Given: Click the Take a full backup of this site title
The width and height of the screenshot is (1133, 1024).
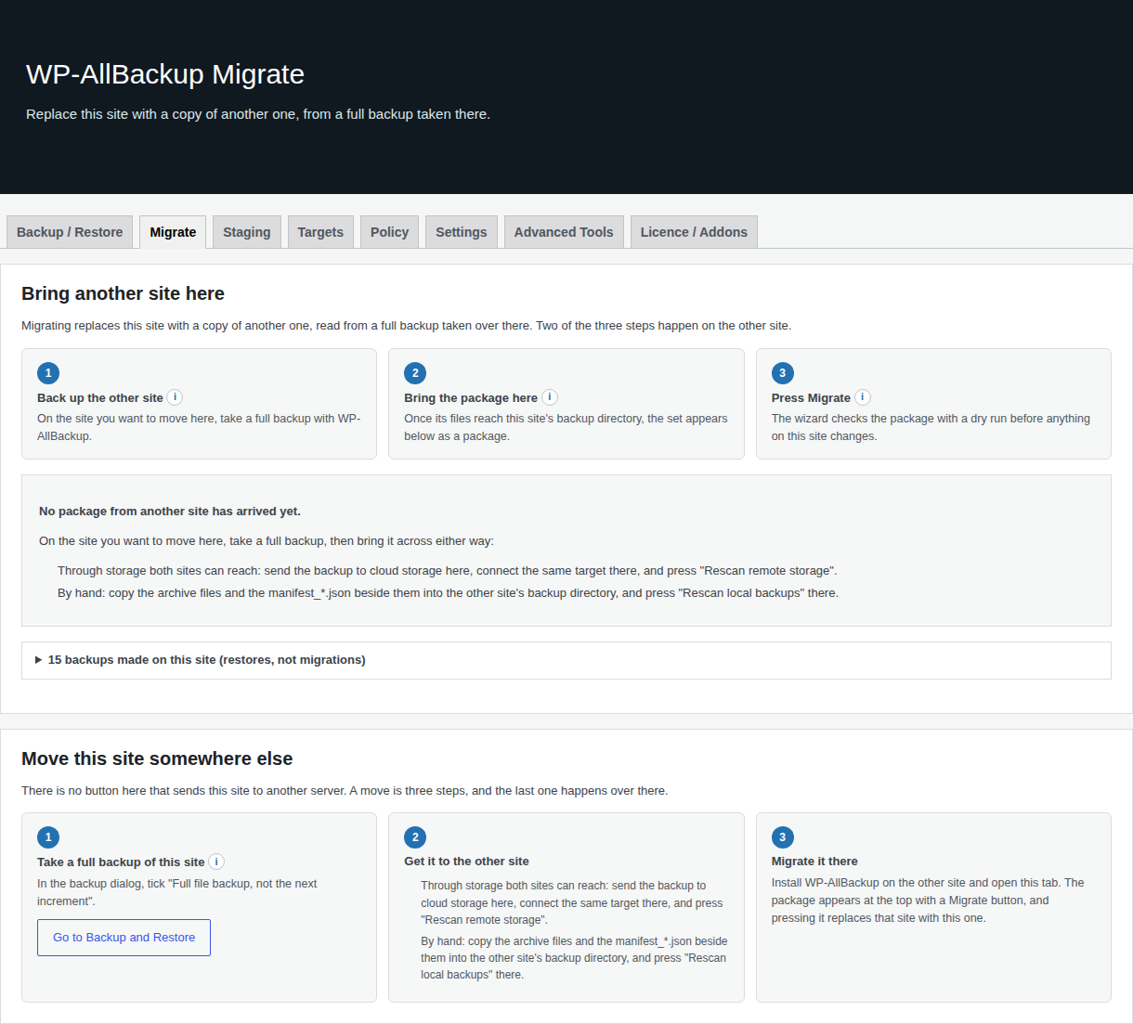Looking at the screenshot, I should [x=121, y=862].
